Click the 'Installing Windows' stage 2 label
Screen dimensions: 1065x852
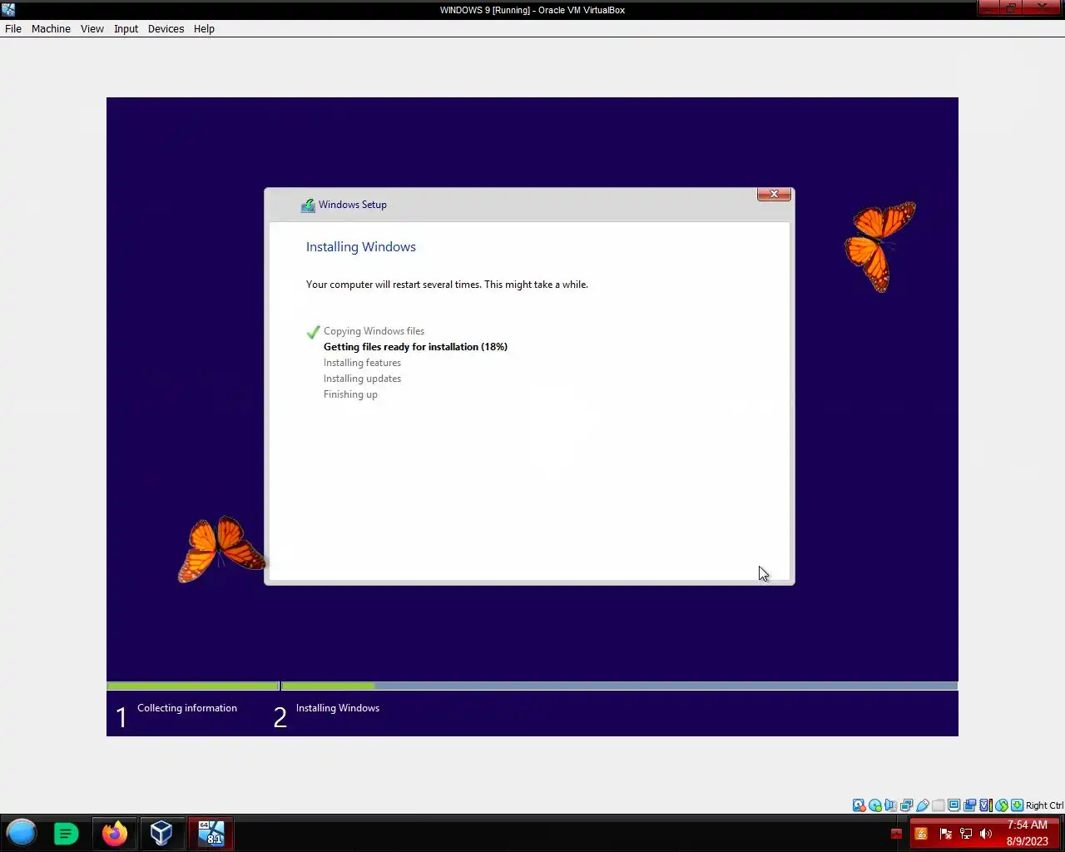pyautogui.click(x=338, y=708)
